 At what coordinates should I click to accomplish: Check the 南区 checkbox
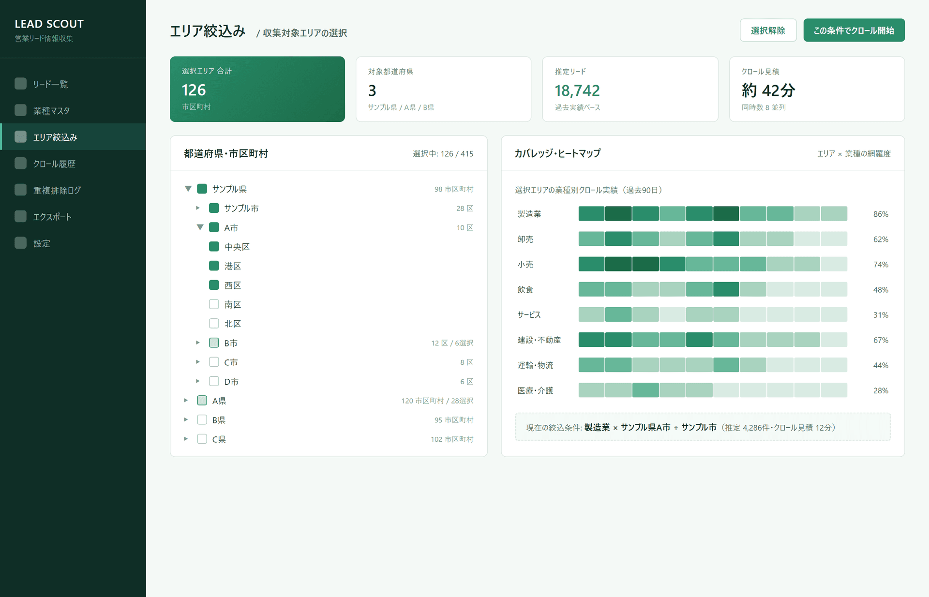click(214, 304)
